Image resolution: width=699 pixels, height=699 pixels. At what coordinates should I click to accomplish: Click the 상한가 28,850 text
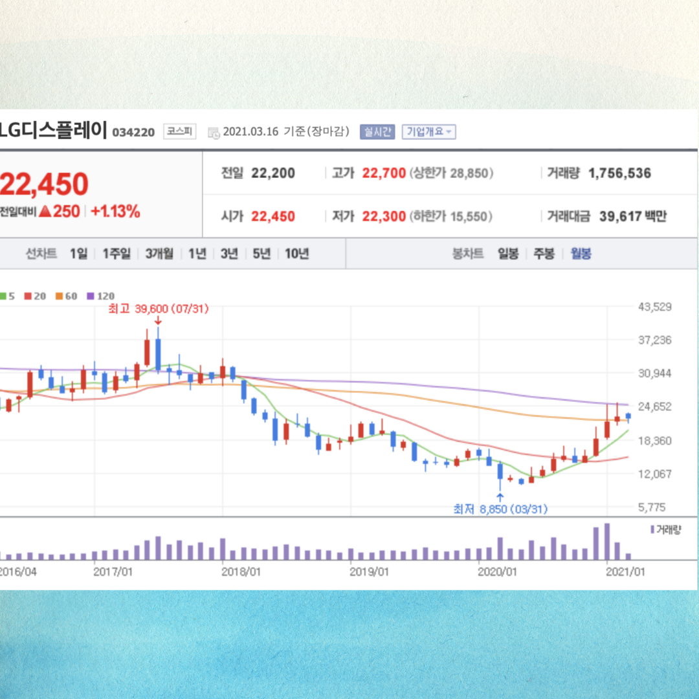(451, 173)
